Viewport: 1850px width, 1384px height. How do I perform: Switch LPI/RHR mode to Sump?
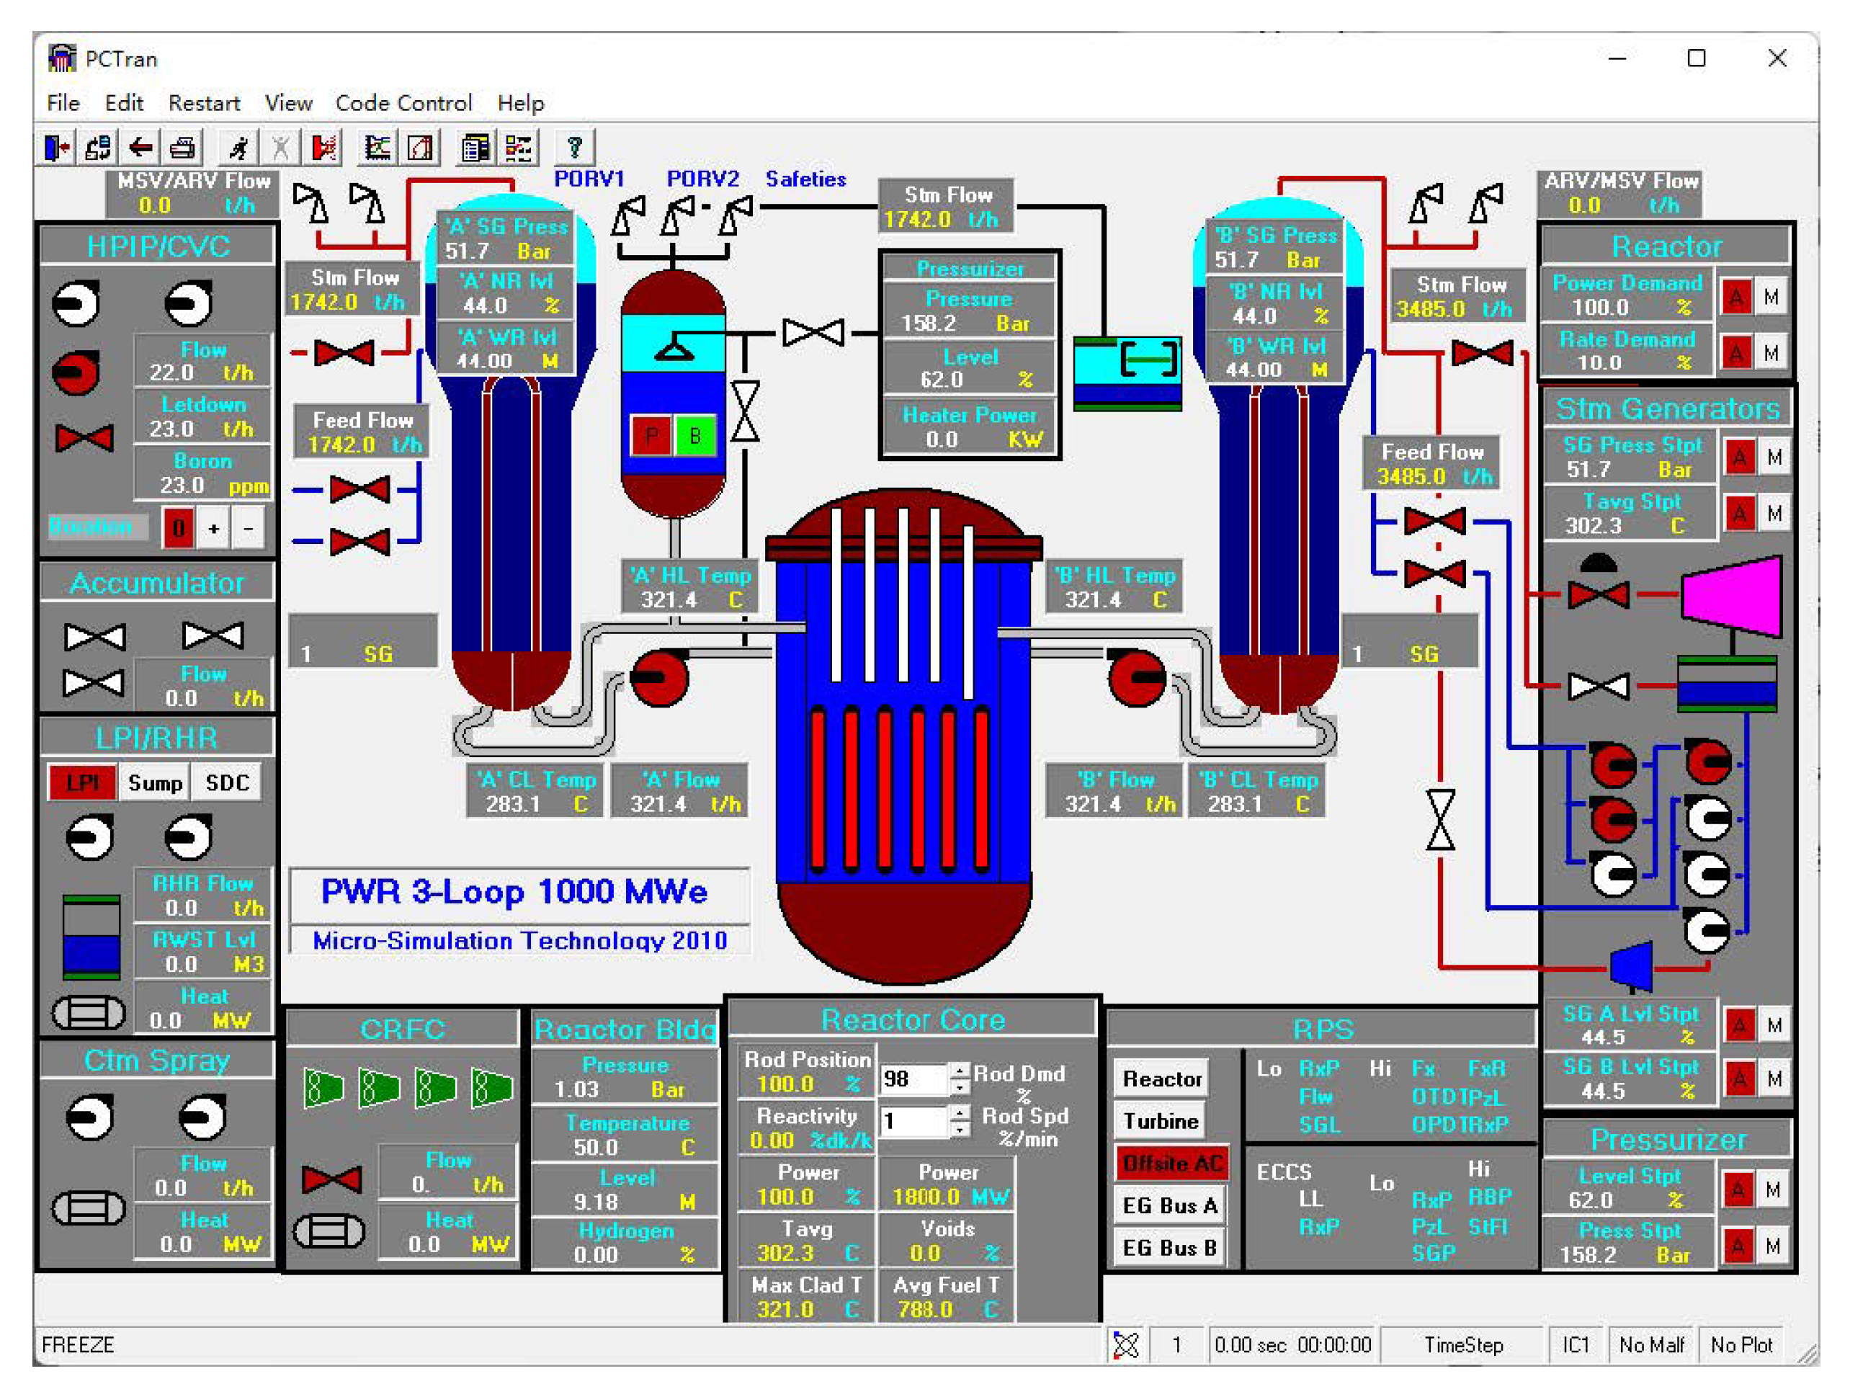tap(155, 782)
